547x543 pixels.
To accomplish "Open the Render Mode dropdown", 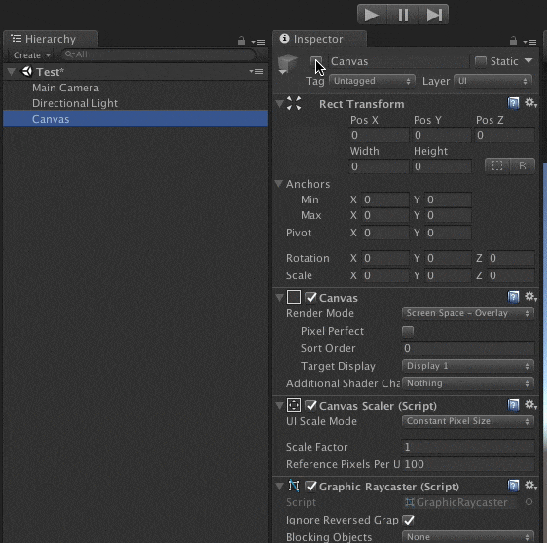I will click(468, 313).
